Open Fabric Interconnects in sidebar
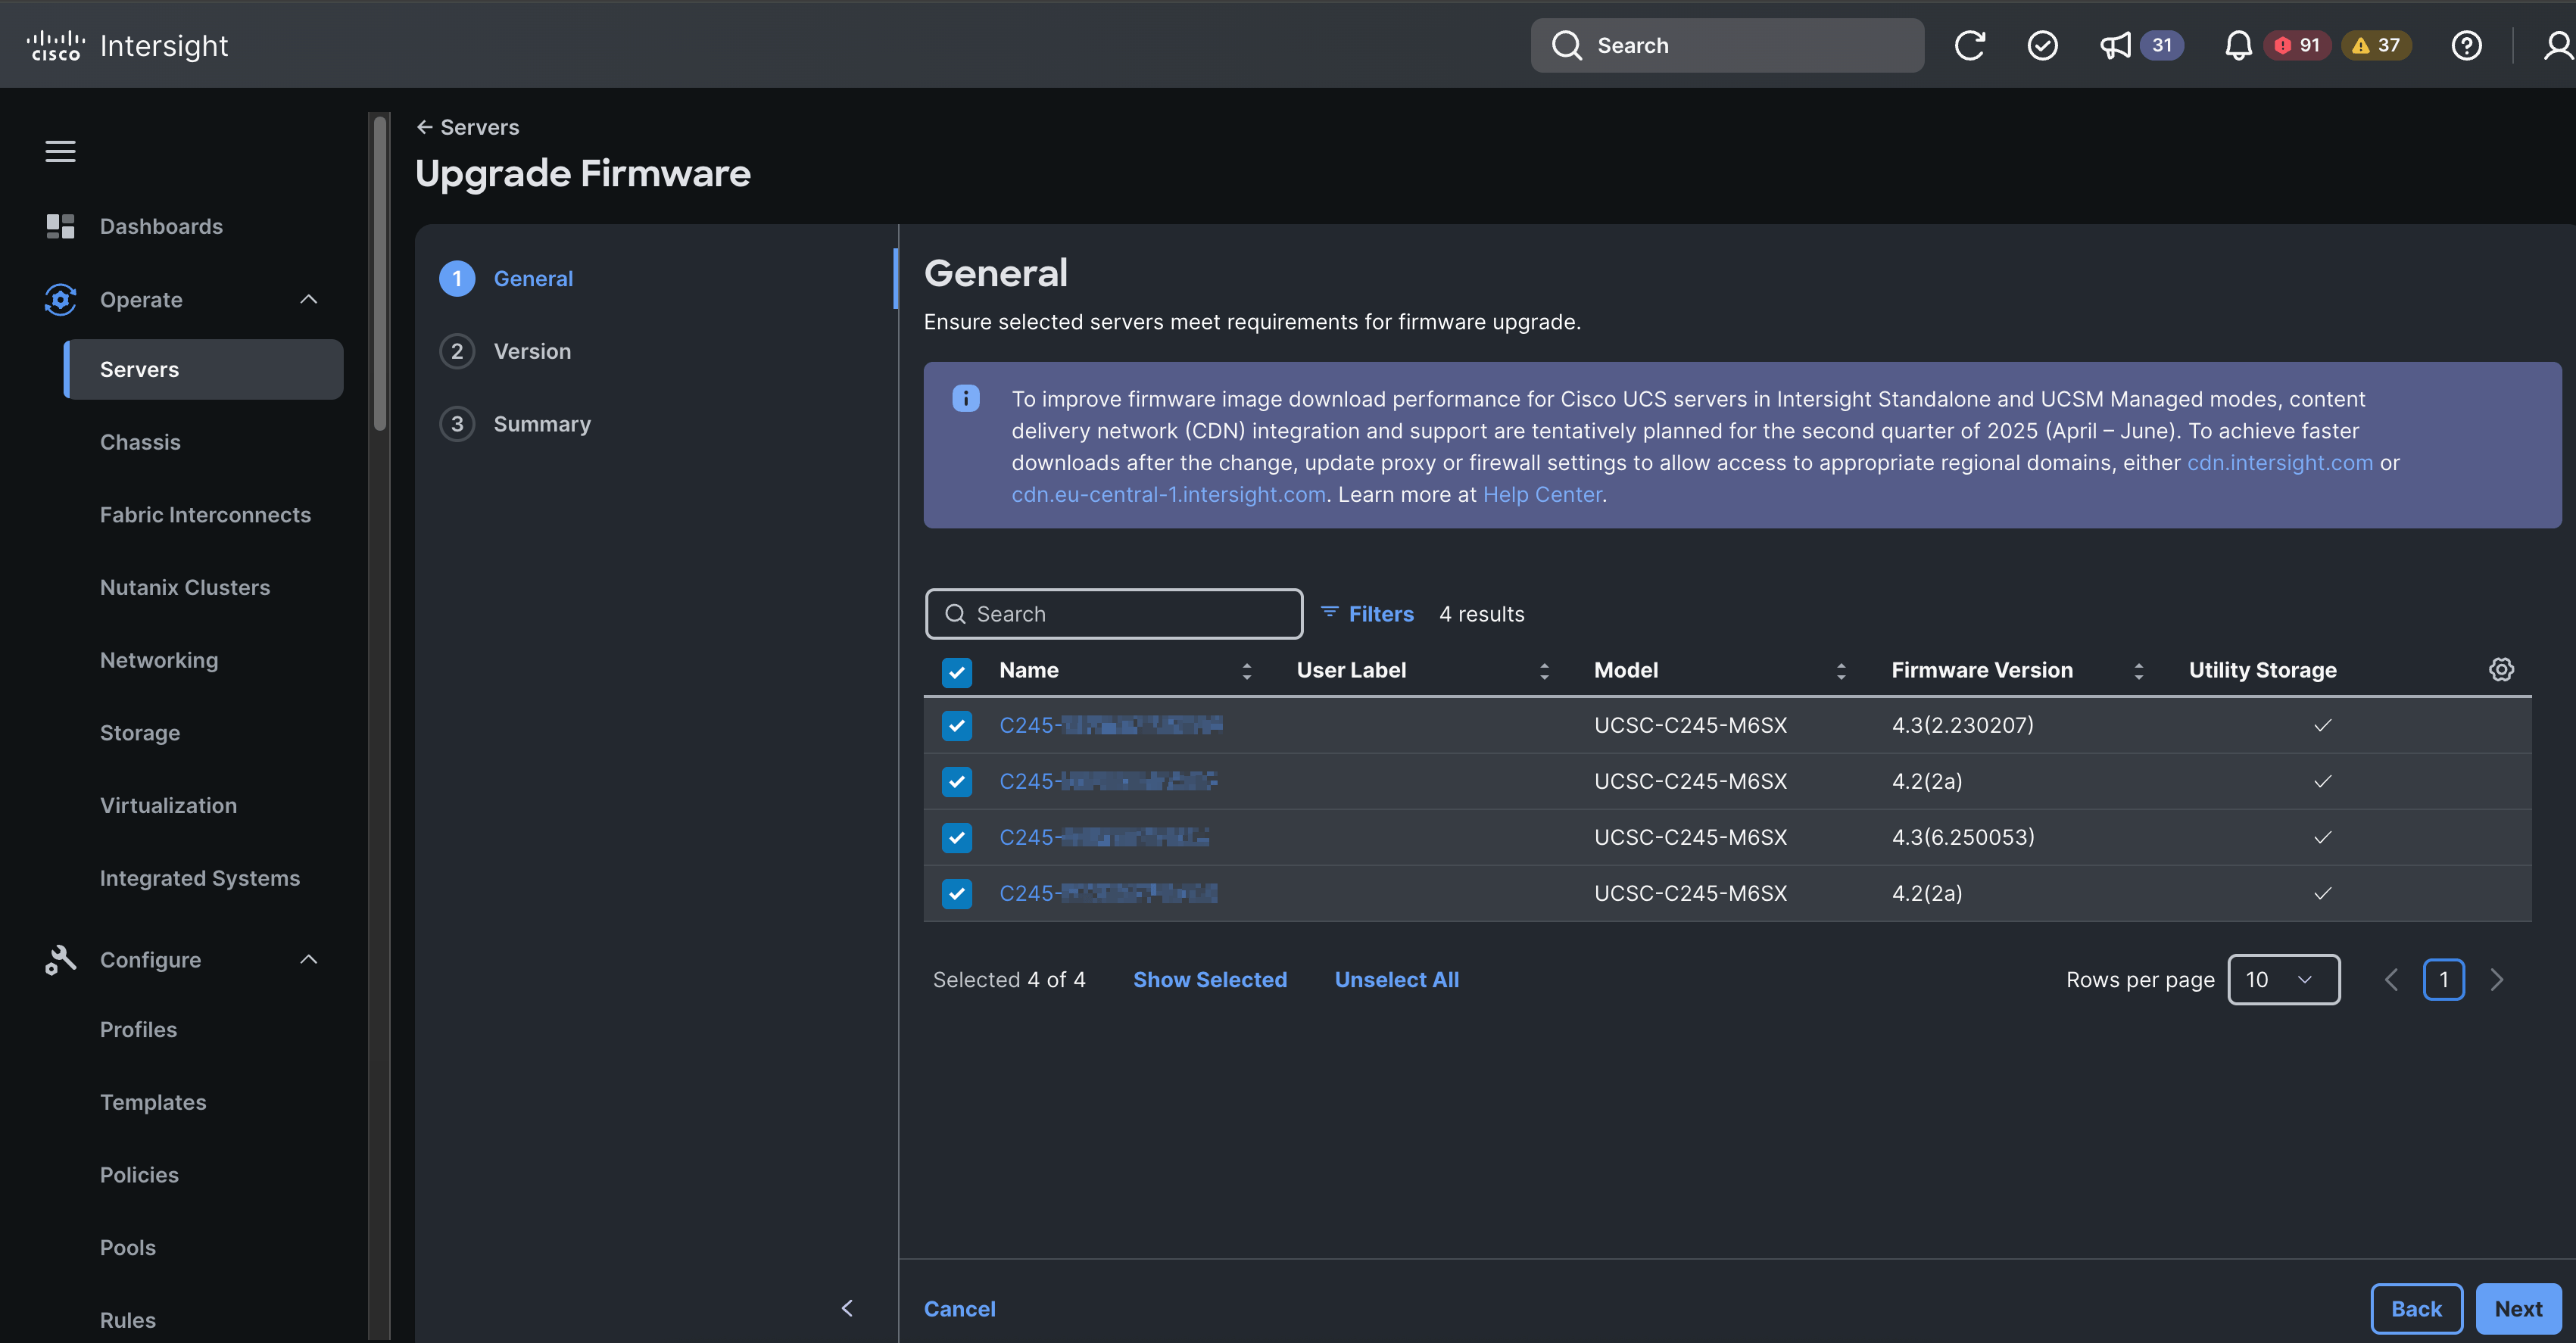 [205, 514]
